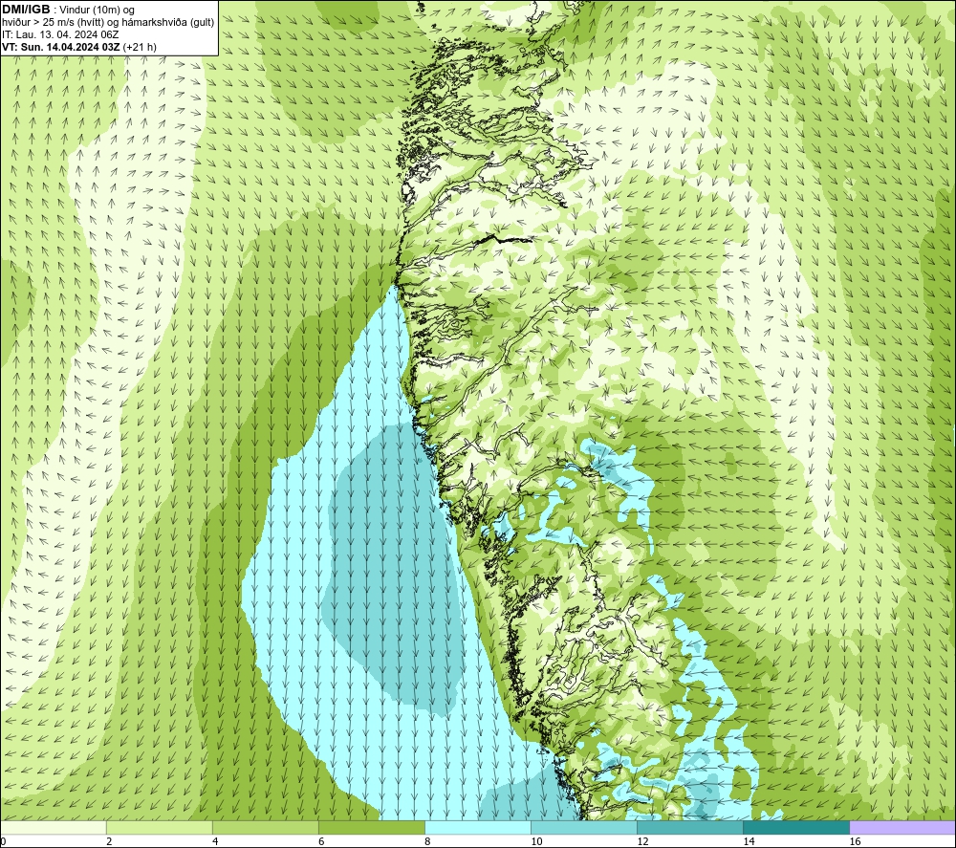
Task: Click the legend scale label "16"
Action: 854,841
